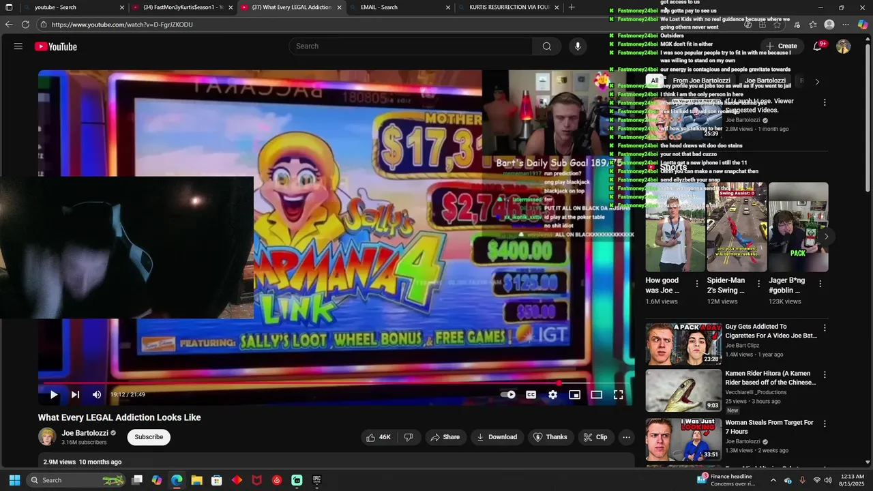Switch to KURTIS RESURRECTION VIA FOUR tab
The width and height of the screenshot is (873, 491).
click(x=508, y=7)
